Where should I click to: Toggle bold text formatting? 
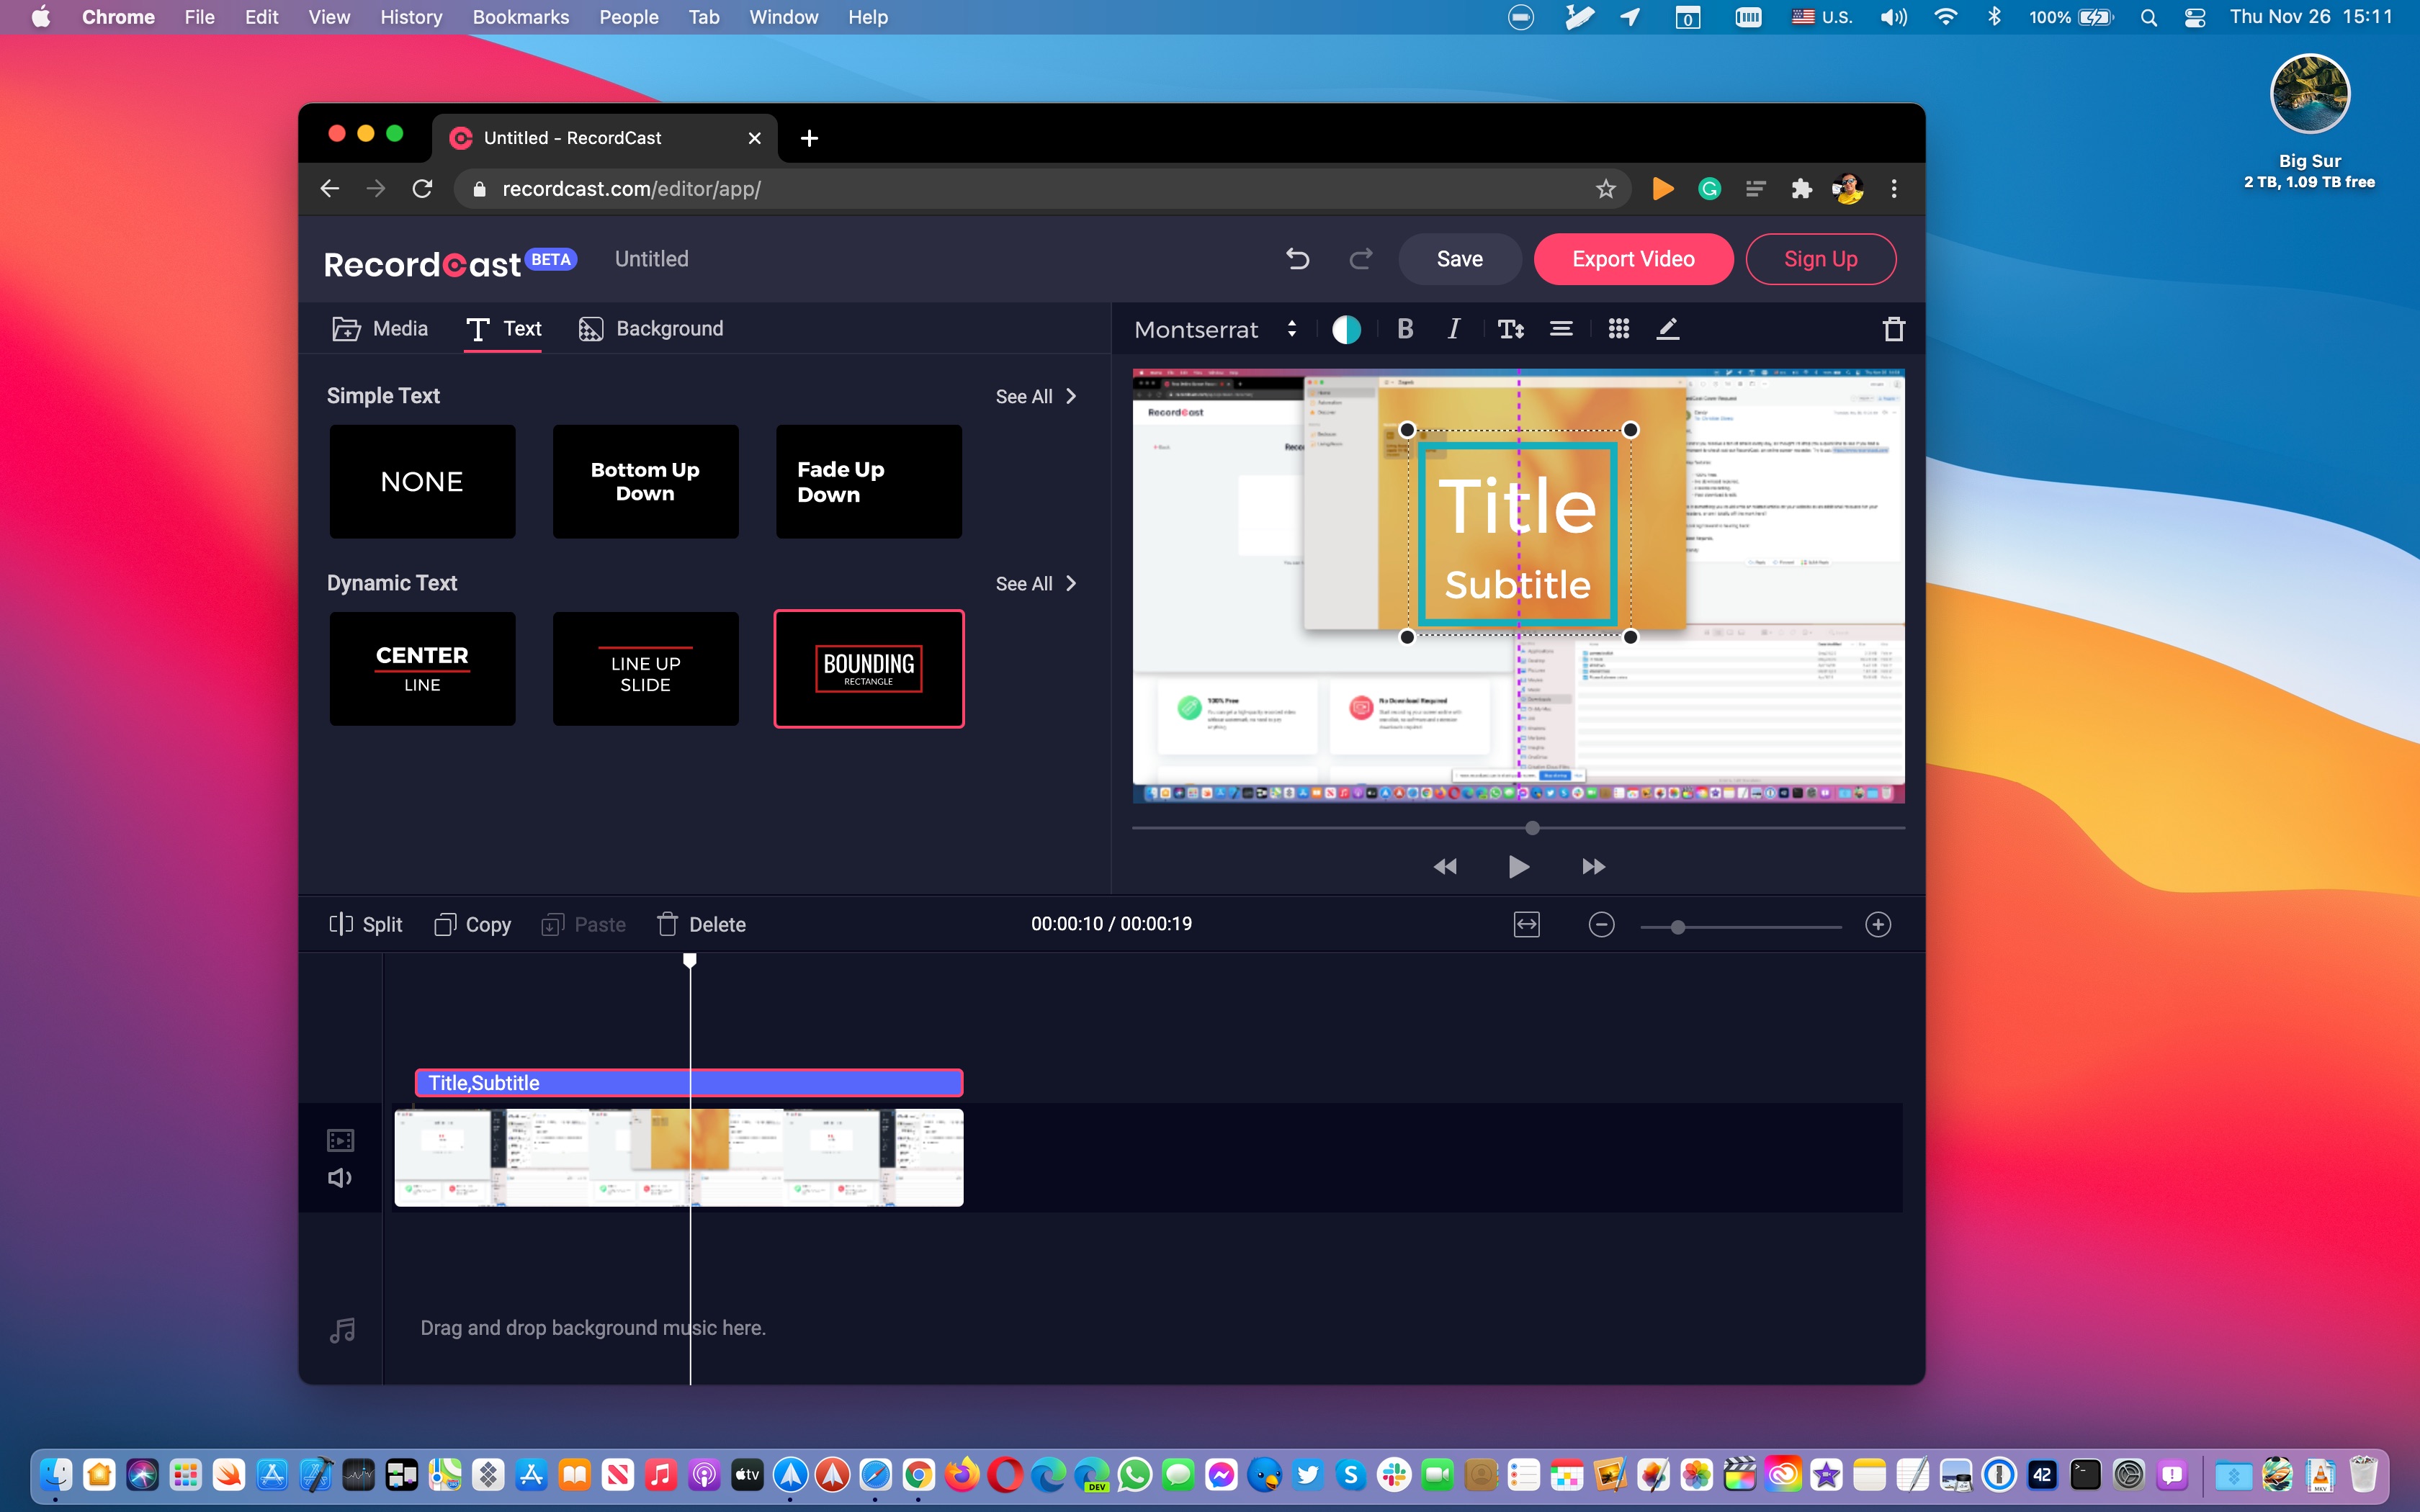tap(1405, 329)
